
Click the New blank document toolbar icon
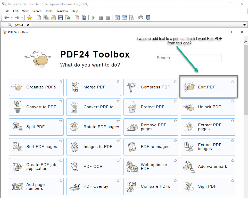click(39, 18)
